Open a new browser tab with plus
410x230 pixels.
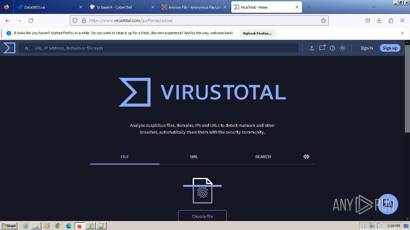pyautogui.click(x=309, y=7)
